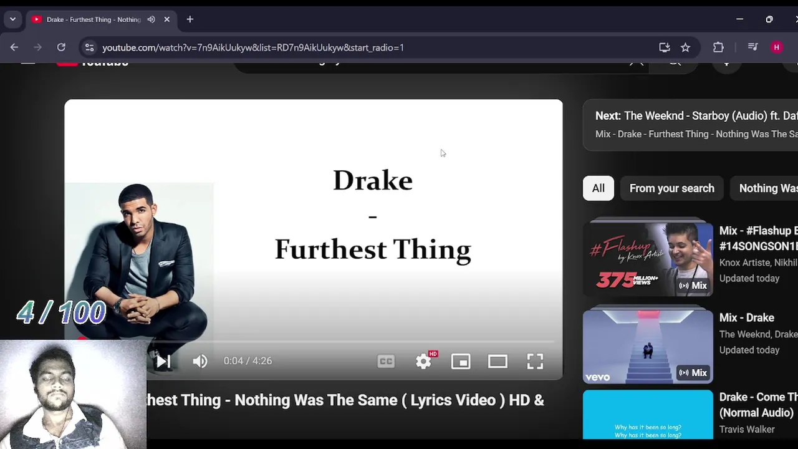This screenshot has height=449, width=798.
Task: Click the Travis Walker channel name
Action: (x=747, y=429)
